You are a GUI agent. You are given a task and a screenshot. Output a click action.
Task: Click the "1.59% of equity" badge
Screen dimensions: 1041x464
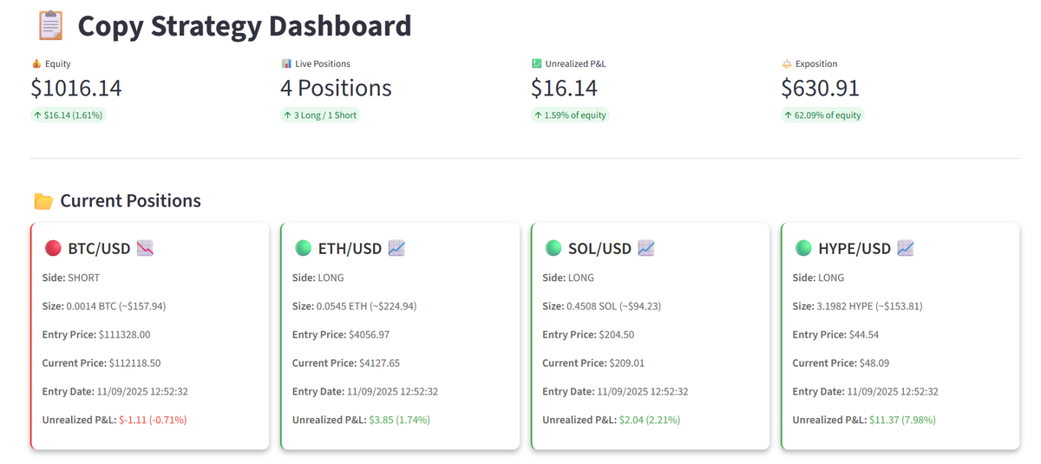click(x=570, y=114)
